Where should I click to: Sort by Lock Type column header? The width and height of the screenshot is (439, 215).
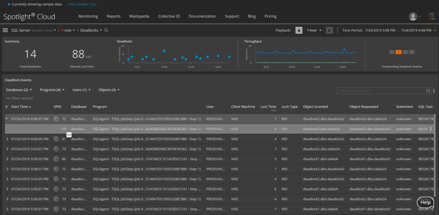pyautogui.click(x=289, y=106)
